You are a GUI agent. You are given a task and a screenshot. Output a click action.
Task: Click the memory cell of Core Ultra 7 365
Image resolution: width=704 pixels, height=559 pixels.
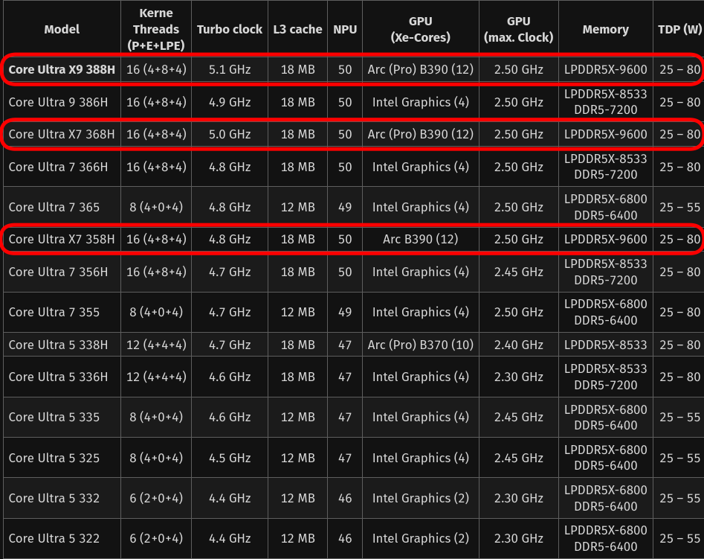click(x=605, y=207)
